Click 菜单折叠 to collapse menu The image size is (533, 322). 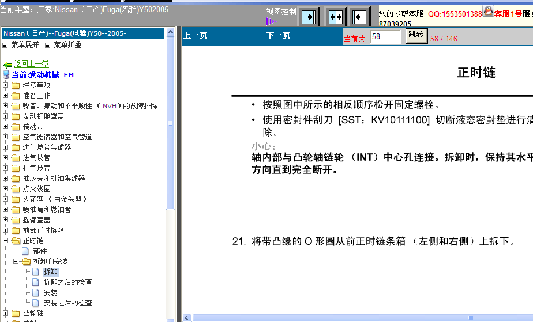click(x=67, y=45)
